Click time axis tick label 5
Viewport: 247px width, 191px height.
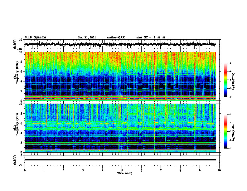pyautogui.click(x=122, y=170)
